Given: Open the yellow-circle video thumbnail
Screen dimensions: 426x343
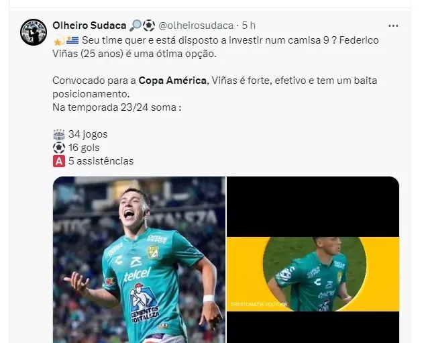Looking at the screenshot, I should tap(313, 260).
